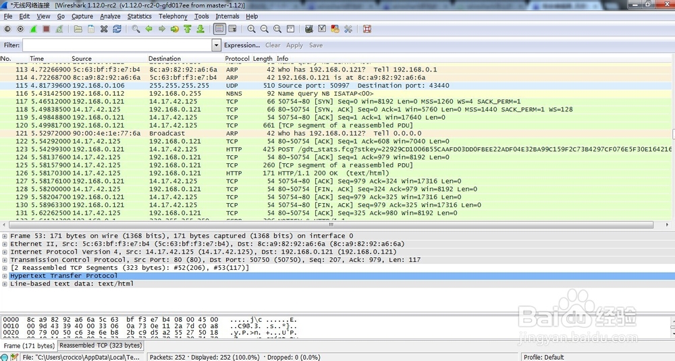Restart the current capture icon

pyautogui.click(x=59, y=29)
